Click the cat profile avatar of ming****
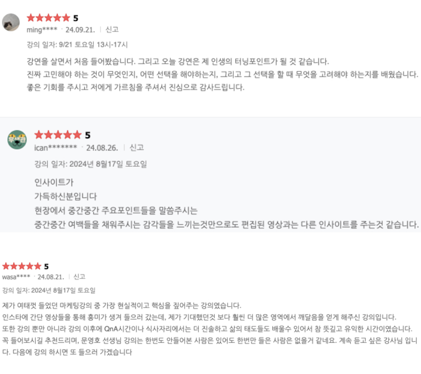This screenshot has height=374, width=421. click(11, 22)
